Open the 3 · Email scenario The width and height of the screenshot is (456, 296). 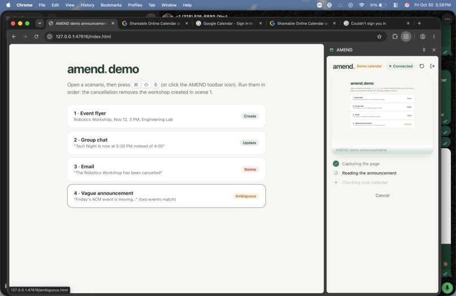(166, 169)
